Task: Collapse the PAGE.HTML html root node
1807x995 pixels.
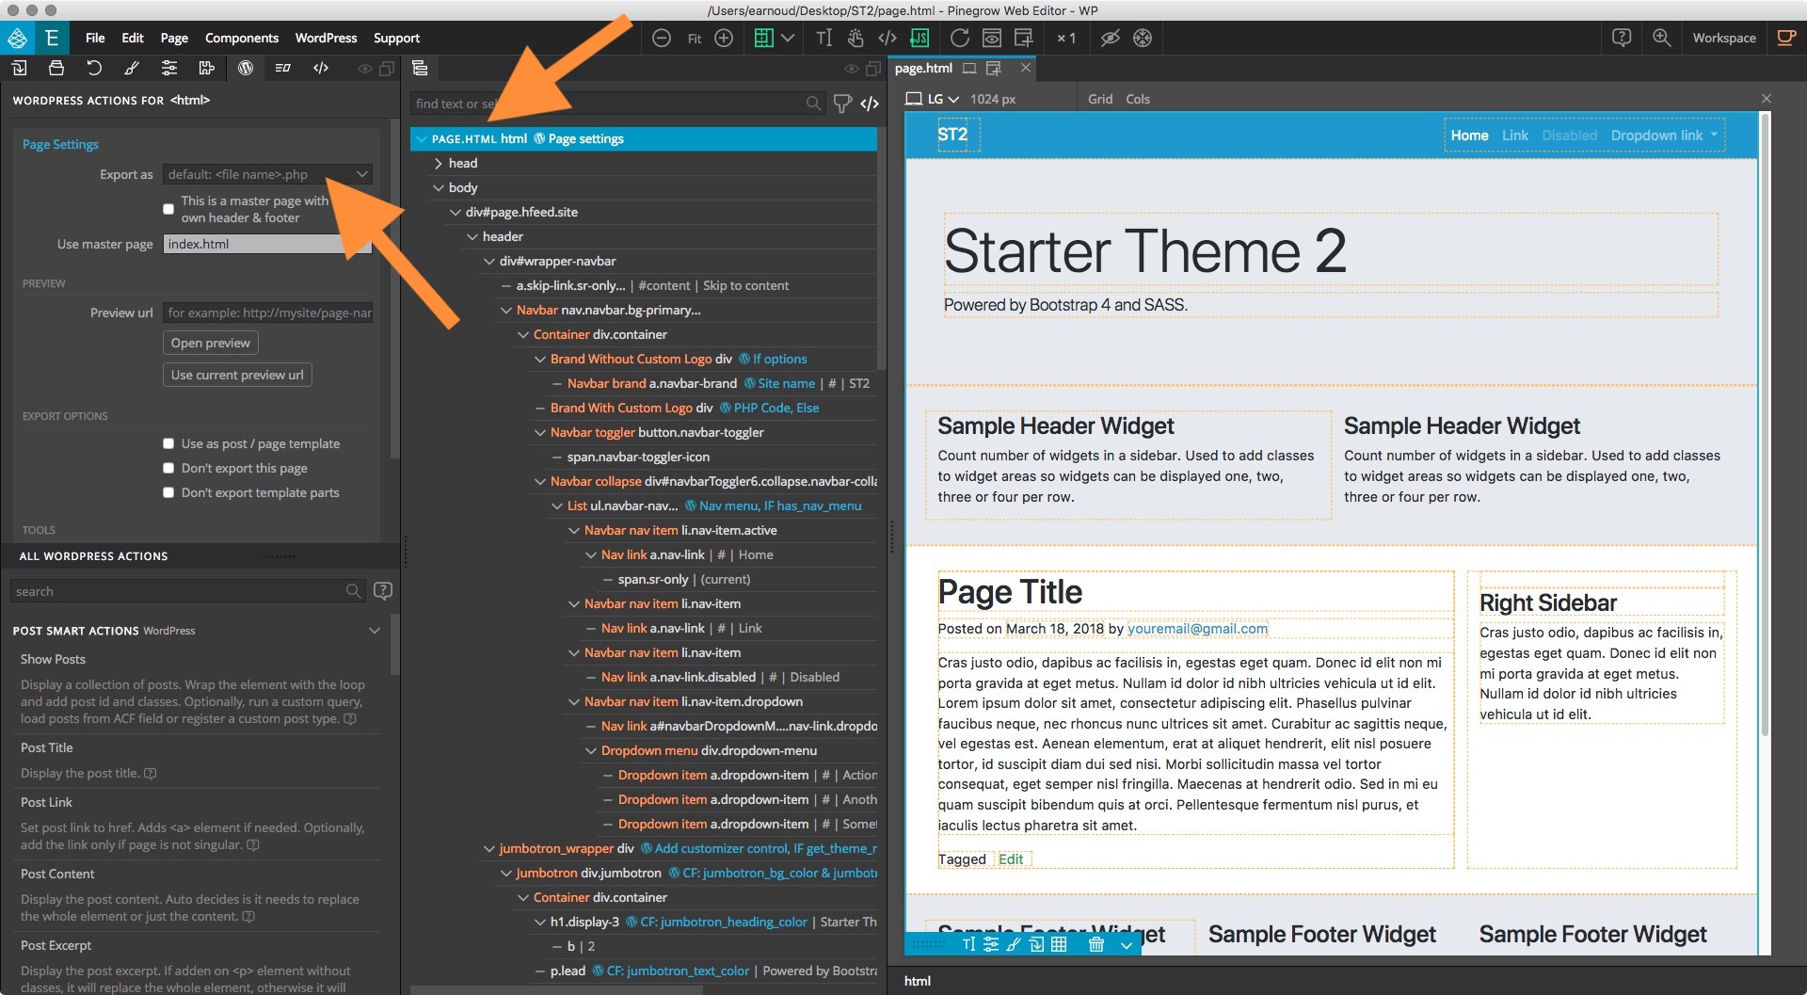Action: pos(421,138)
